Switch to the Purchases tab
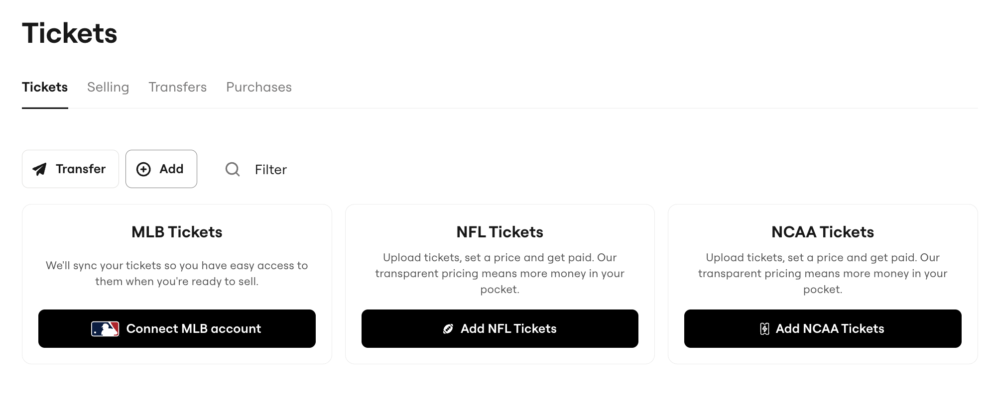Screen dimensions: 992x410 258,87
